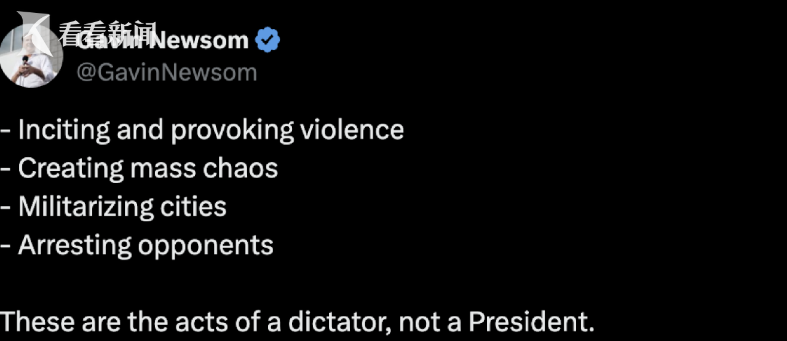Click the word 'Inciting' in the tweet
The height and width of the screenshot is (341, 787).
coord(64,131)
